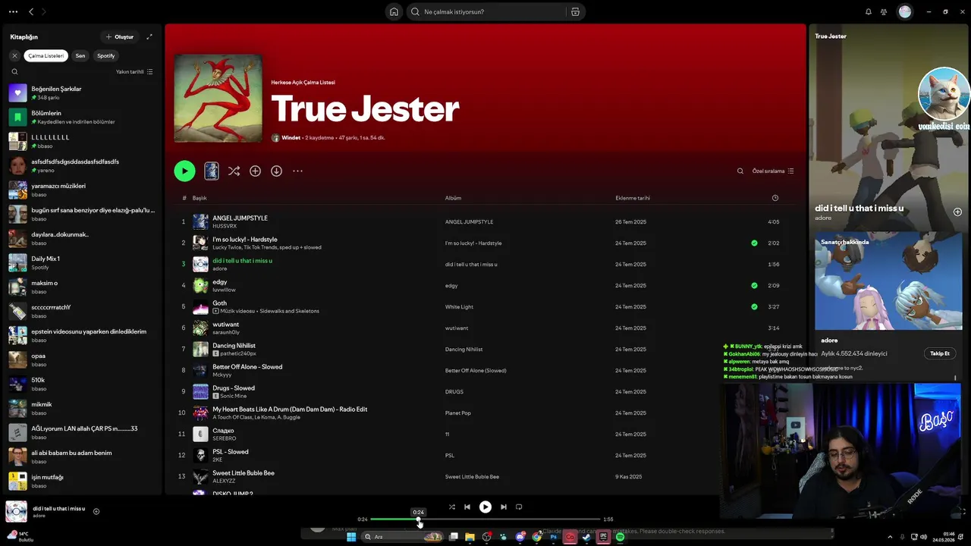The width and height of the screenshot is (971, 546).
Task: Open more options for True Jester
Action: point(297,171)
